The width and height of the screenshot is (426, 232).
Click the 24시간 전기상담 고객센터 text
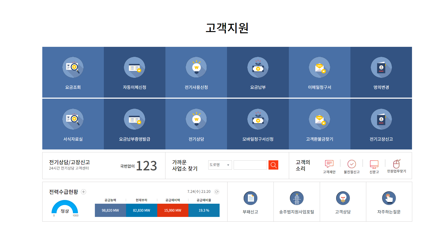pos(69,168)
